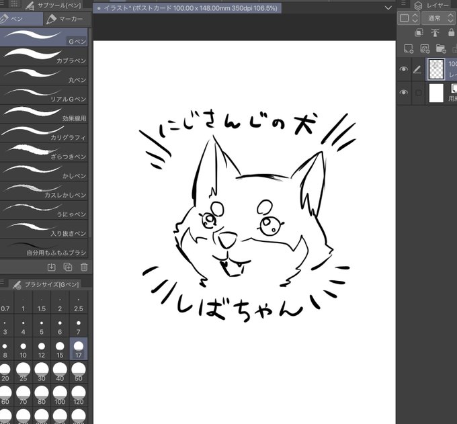Select the 自分用もふもふブラシ brush

[x=44, y=249]
